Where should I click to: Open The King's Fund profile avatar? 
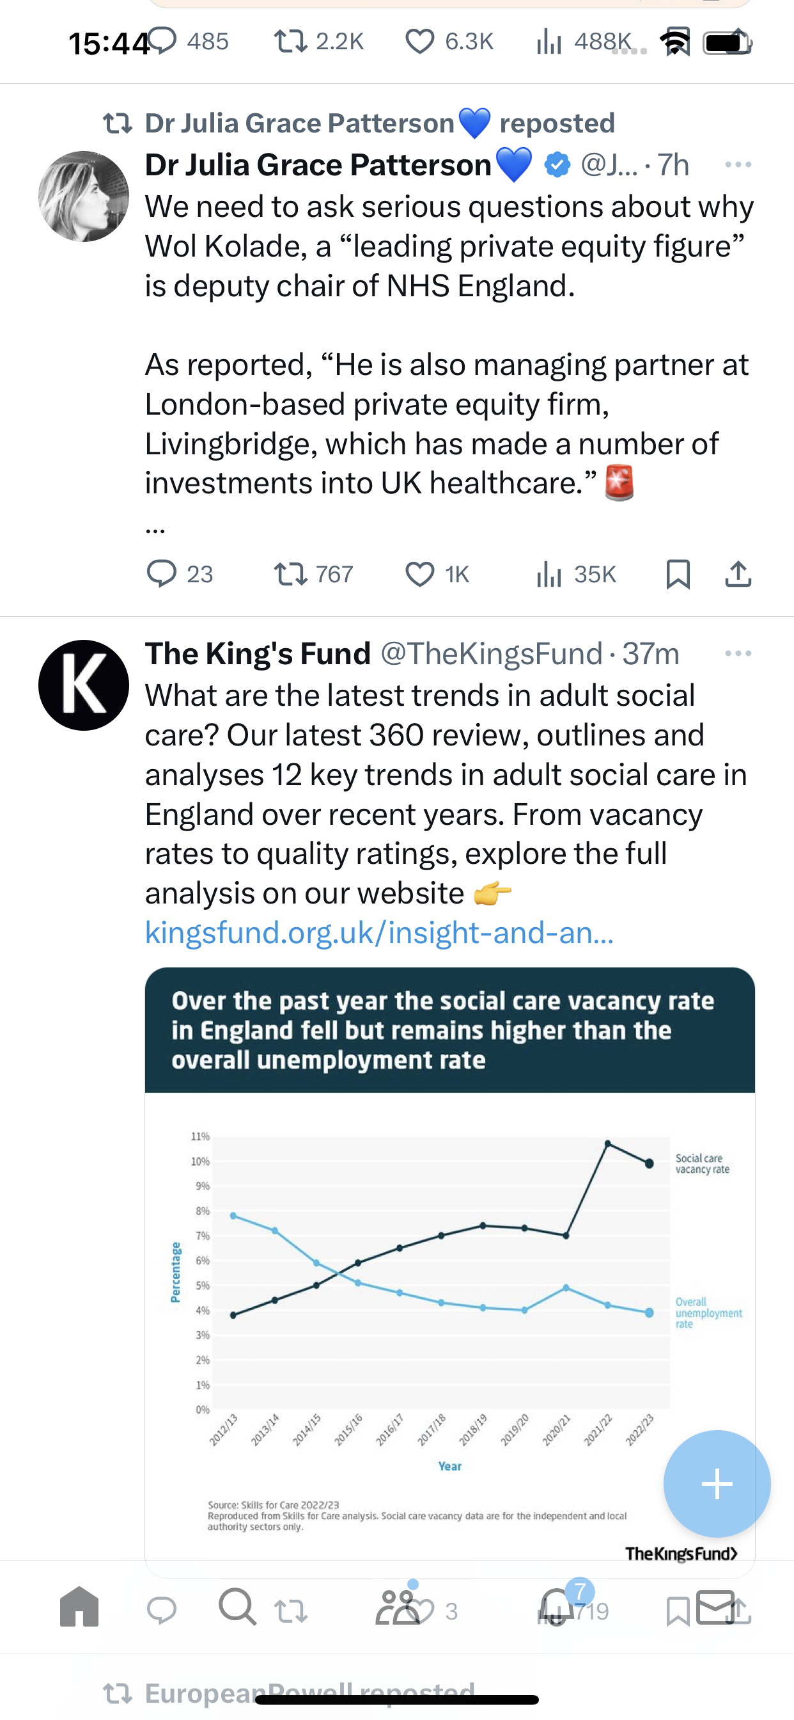83,685
